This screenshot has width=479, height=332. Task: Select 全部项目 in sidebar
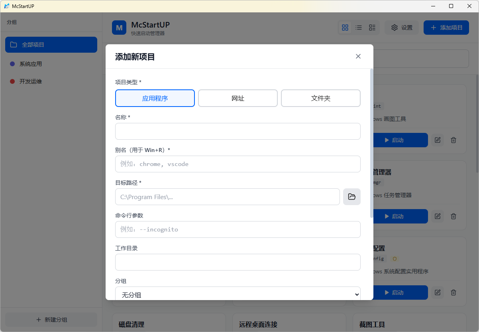51,45
